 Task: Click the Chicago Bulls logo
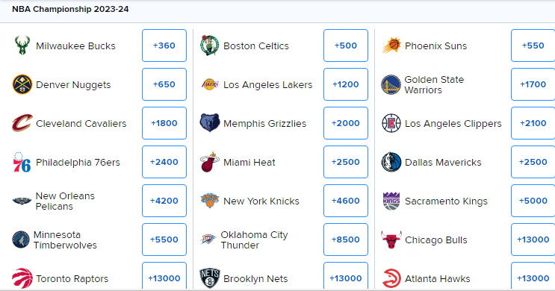[391, 240]
